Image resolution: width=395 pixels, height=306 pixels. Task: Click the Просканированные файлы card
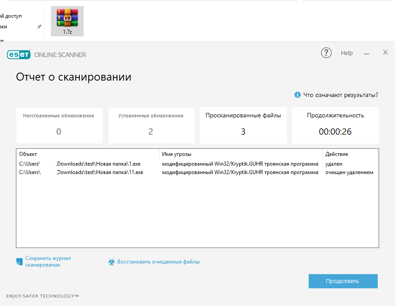(x=243, y=125)
